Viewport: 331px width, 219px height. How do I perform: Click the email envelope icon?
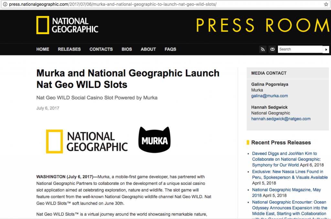tap(272, 49)
